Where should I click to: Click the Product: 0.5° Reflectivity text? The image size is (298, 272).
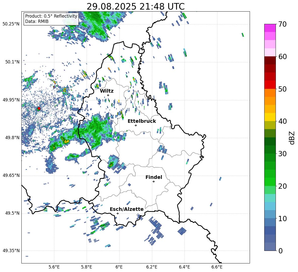coord(51,16)
